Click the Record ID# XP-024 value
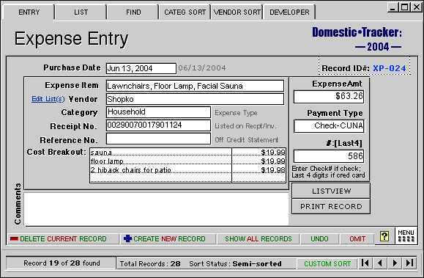The width and height of the screenshot is (424, 278). 390,68
